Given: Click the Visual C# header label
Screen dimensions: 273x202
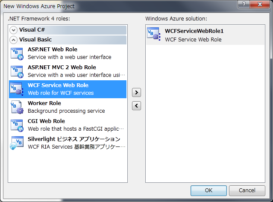Looking at the screenshot, I should point(32,30).
